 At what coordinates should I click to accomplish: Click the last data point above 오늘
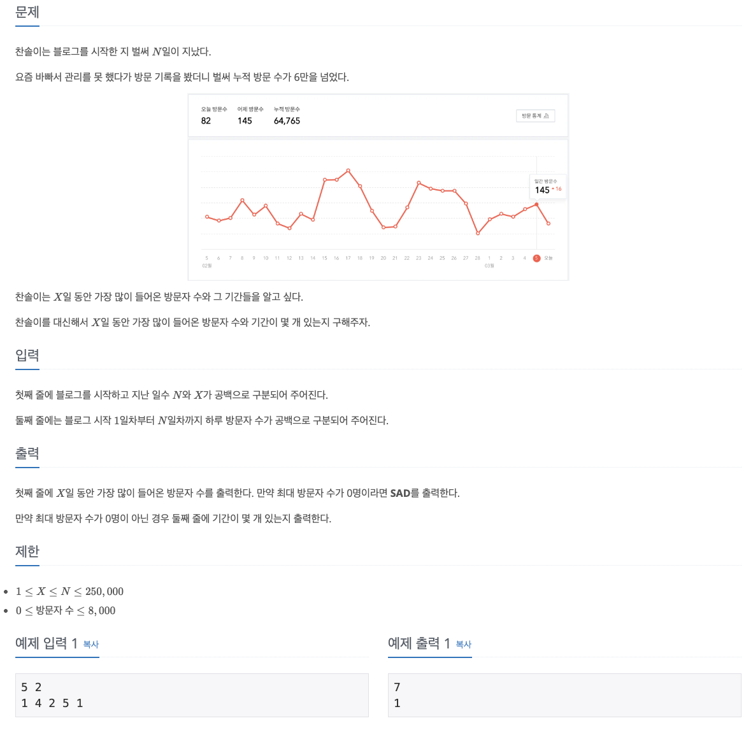click(549, 224)
